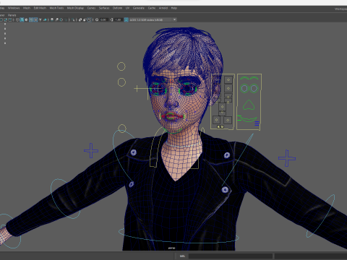The image size is (347, 260).
Task: Open the Mesh Tools menu
Action: 56,8
